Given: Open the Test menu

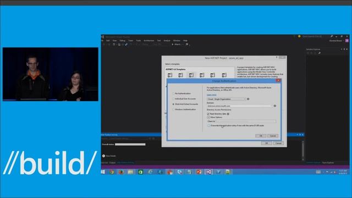Looking at the screenshot, I should 159,41.
